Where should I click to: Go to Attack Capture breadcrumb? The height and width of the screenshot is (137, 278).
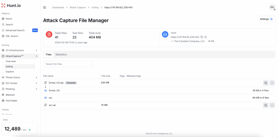[78, 7]
